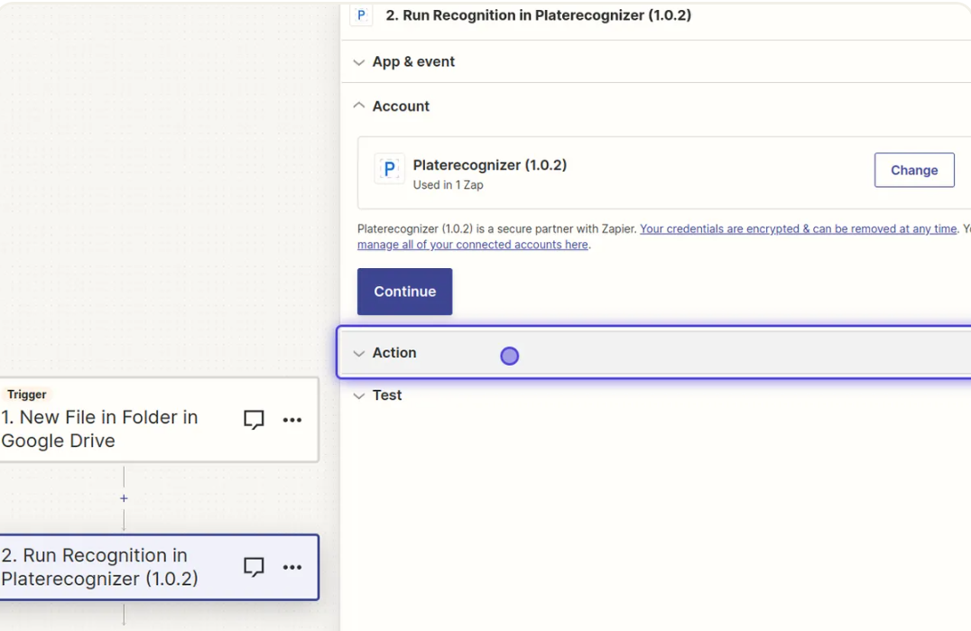Image resolution: width=971 pixels, height=631 pixels.
Task: Click the Platerecognizer logo in the account card
Action: click(x=389, y=169)
